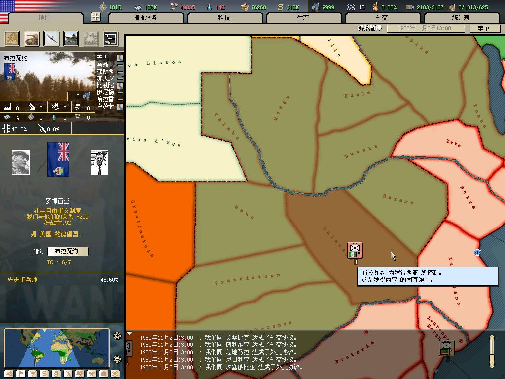Zoom out using minimap minus button
Screen dimensions: 505x379
coord(117,359)
